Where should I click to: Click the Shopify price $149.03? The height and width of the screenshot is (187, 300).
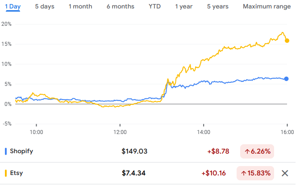[134, 151]
